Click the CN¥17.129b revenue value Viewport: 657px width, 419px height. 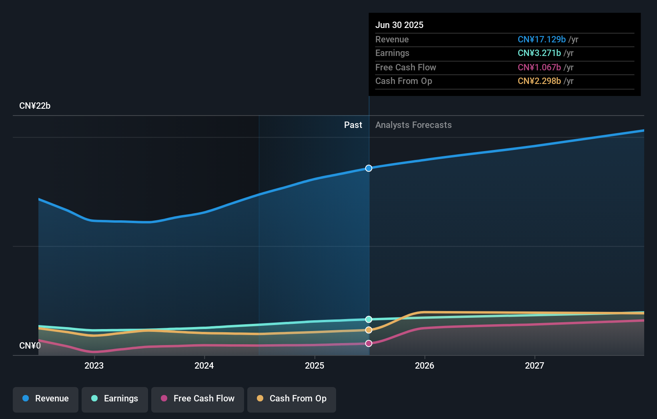(542, 40)
